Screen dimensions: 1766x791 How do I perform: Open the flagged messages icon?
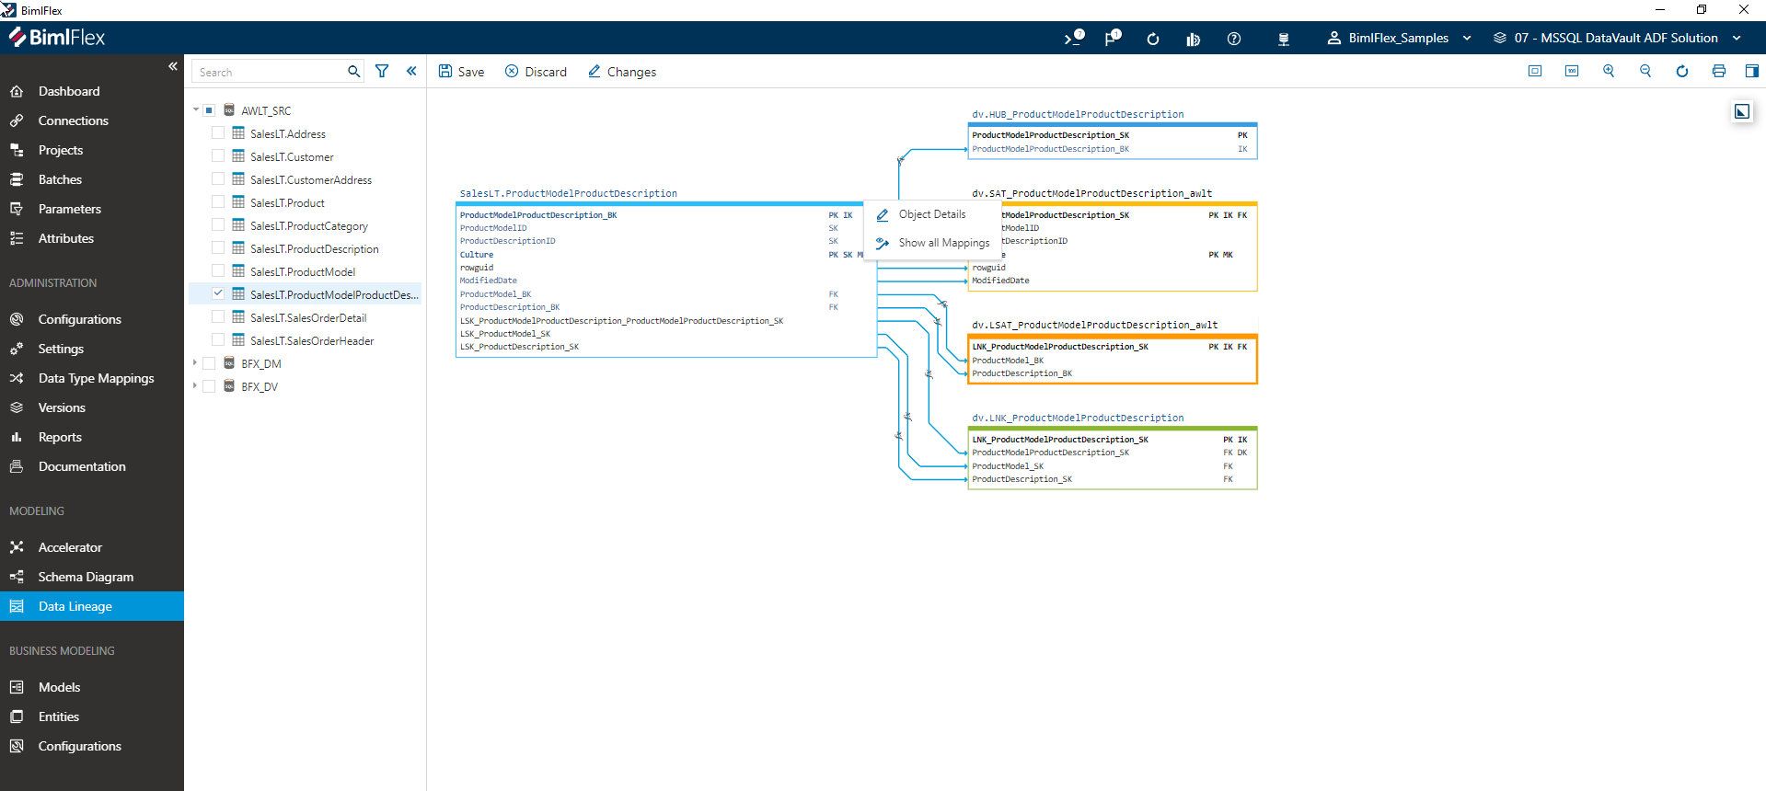(1113, 38)
